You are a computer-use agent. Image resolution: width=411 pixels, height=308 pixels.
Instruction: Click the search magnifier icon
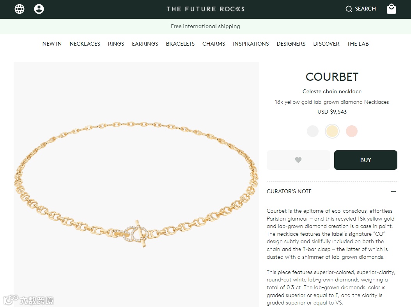(349, 9)
